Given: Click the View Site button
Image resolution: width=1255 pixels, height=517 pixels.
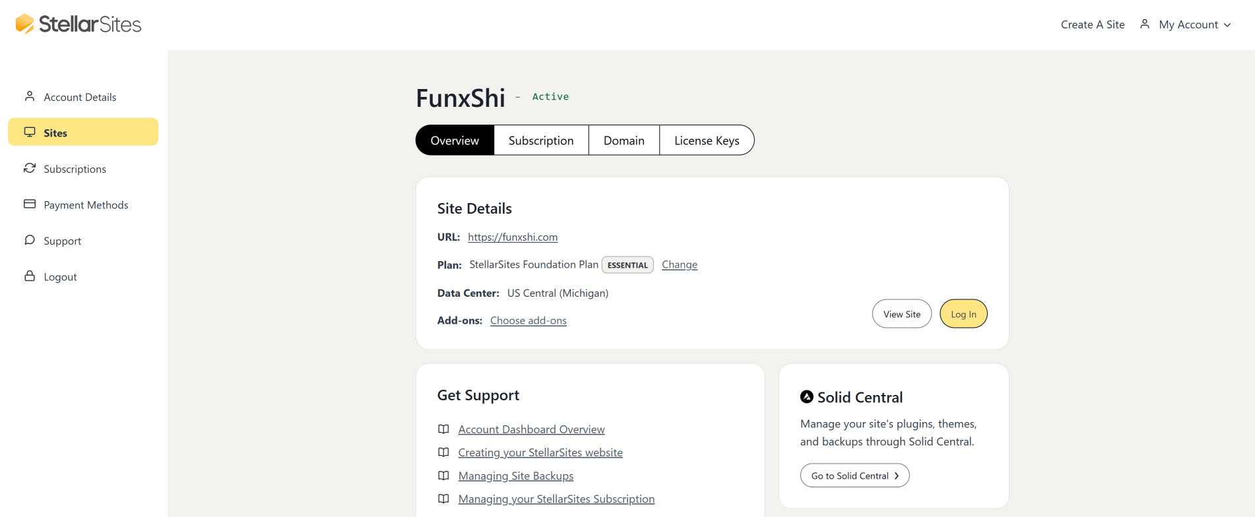Looking at the screenshot, I should click(x=901, y=314).
